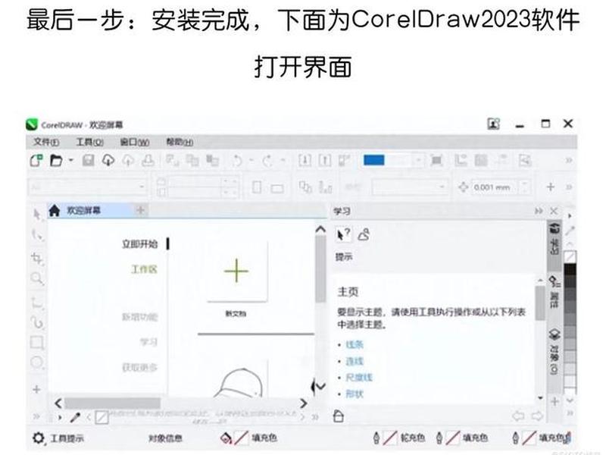Add a new tab with plus button
This screenshot has width=606, height=455.
point(140,210)
